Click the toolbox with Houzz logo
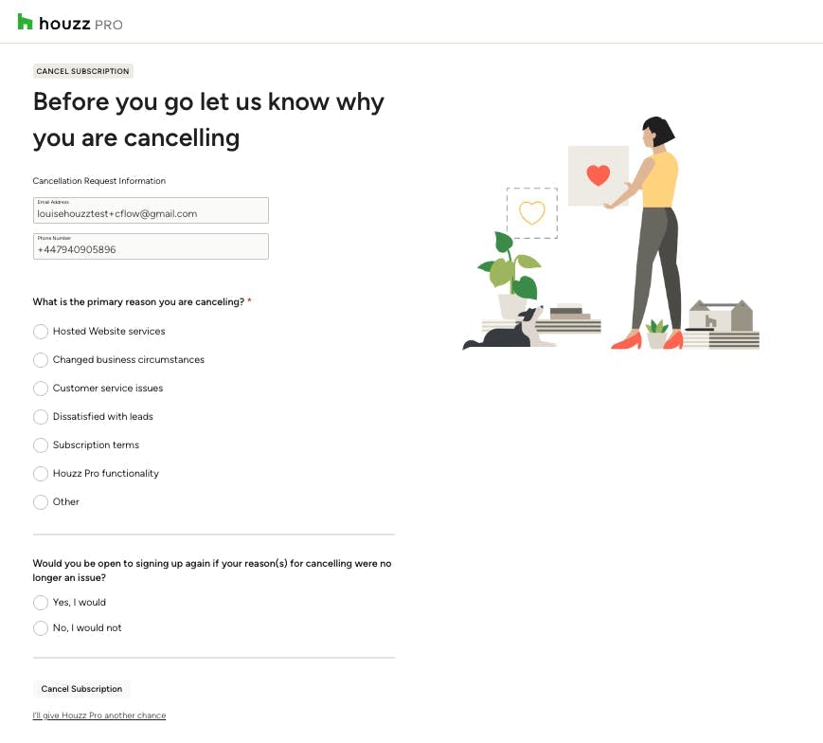The height and width of the screenshot is (743, 823). pos(721,316)
